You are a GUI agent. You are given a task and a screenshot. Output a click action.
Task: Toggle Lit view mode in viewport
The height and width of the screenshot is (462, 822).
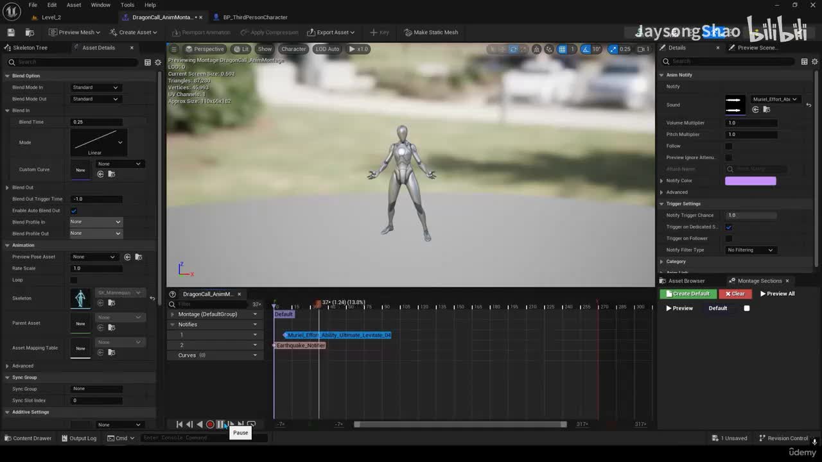pyautogui.click(x=241, y=49)
